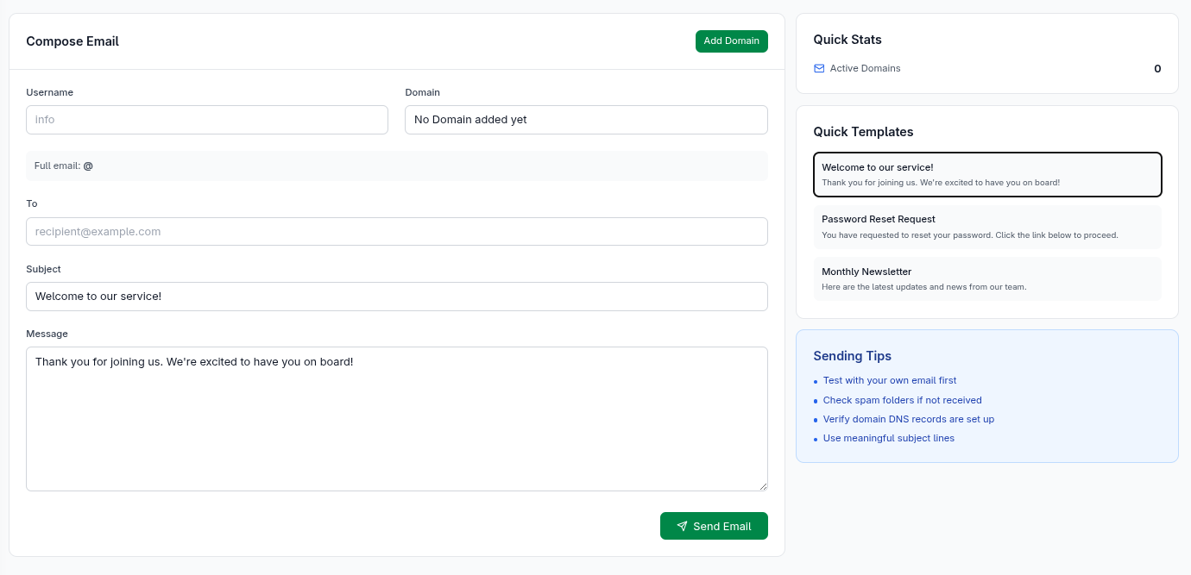The height and width of the screenshot is (575, 1191).
Task: Select the Monthly Newsletter template
Action: tap(986, 278)
